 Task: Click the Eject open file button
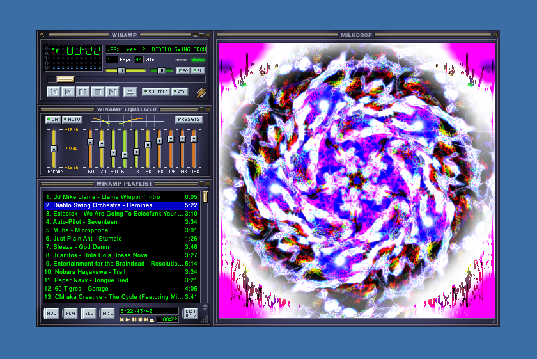tap(130, 92)
